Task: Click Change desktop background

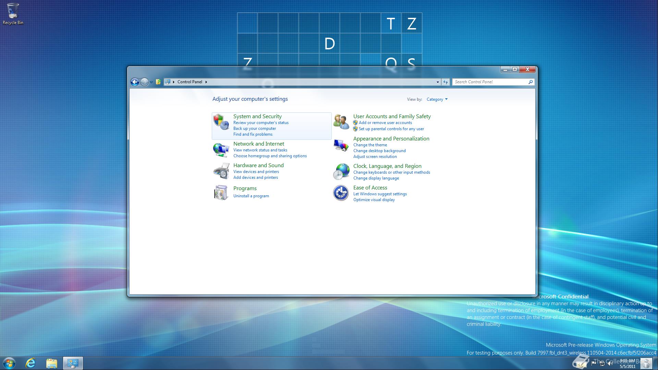Action: [x=379, y=151]
